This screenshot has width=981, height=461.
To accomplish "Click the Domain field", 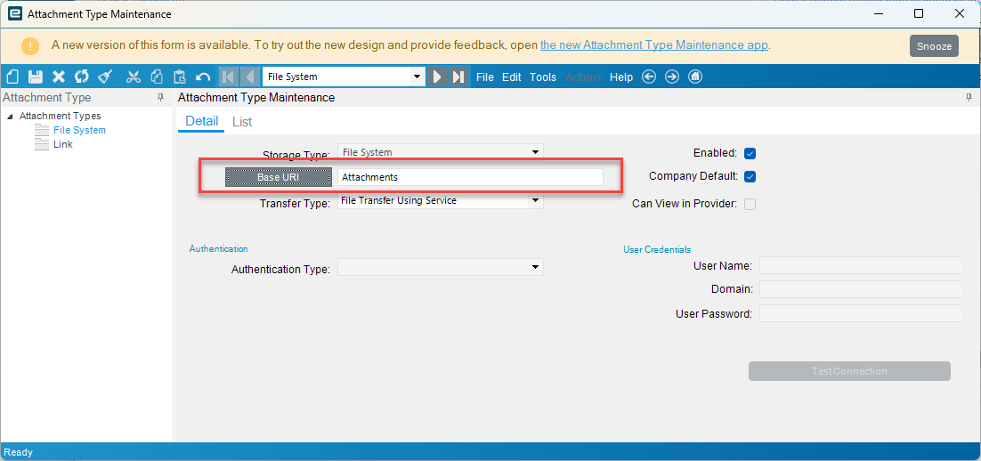I will pos(860,289).
